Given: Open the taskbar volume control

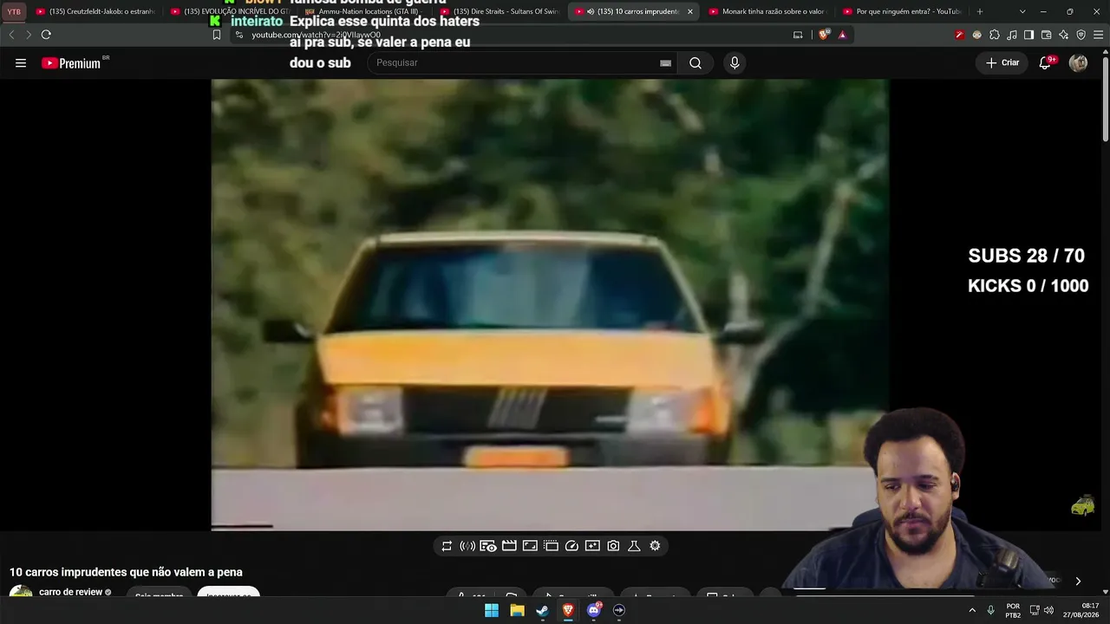Looking at the screenshot, I should 1048,610.
